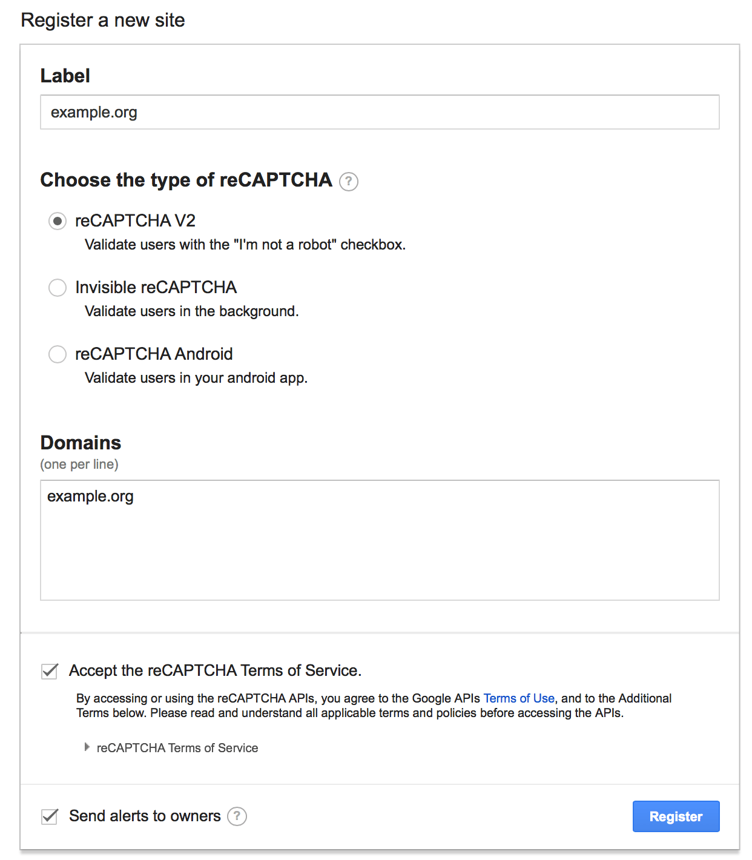Select the example.org text in the Label field
752x860 pixels.
pyautogui.click(x=93, y=112)
